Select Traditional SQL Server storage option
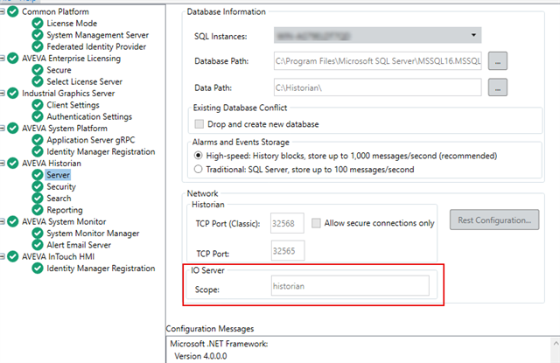 pos(198,169)
